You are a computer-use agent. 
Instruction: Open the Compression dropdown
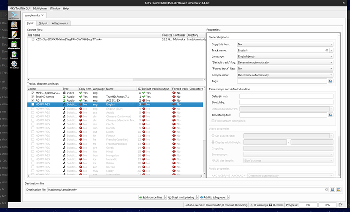point(285,75)
